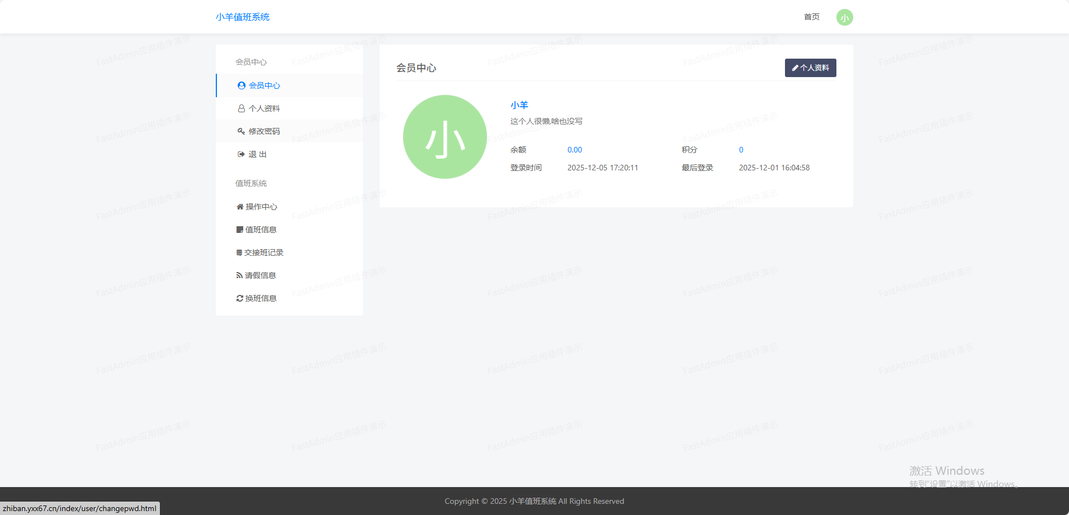Viewport: 1069px width, 515px height.
Task: Open the small avatar in top navigation
Action: [x=844, y=17]
